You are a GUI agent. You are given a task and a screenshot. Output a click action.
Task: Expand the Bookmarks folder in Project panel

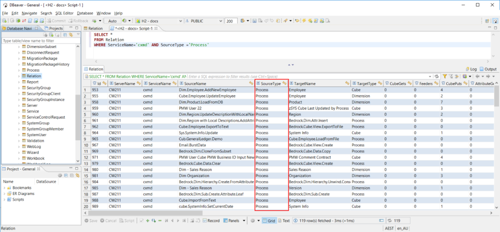coord(5,188)
